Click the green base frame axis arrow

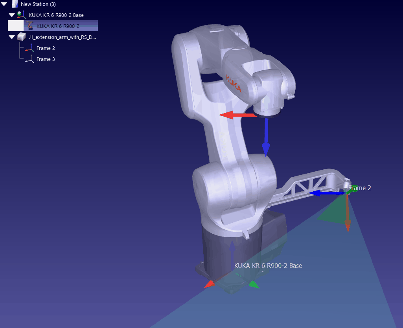pos(254,284)
